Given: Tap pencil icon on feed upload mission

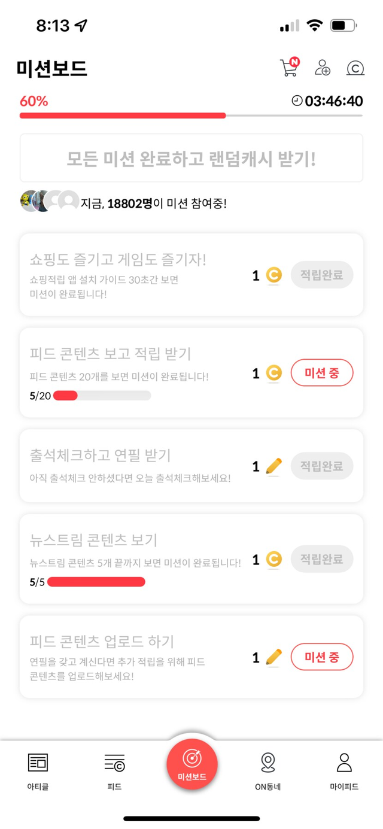Looking at the screenshot, I should (x=273, y=657).
